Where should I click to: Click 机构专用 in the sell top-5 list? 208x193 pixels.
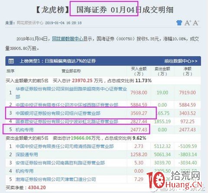pyautogui.click(x=24, y=171)
